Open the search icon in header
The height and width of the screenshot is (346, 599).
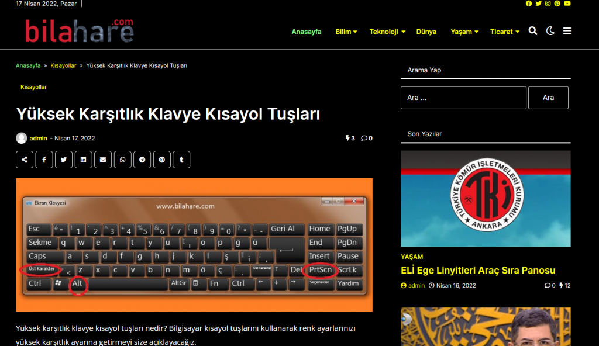point(532,32)
